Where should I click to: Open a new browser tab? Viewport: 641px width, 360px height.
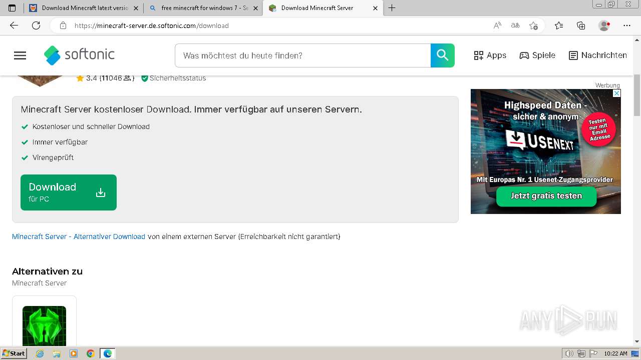[x=392, y=8]
